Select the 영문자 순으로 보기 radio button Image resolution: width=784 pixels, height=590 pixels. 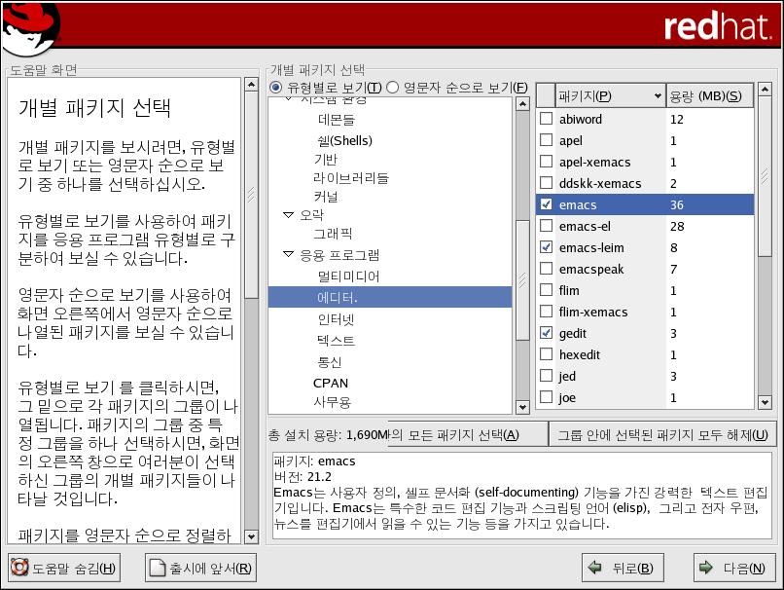tap(393, 88)
